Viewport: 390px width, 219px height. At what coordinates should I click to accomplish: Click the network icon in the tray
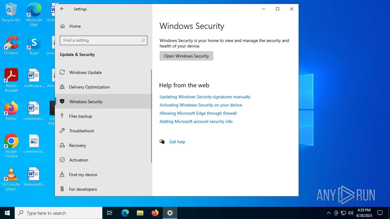click(343, 213)
